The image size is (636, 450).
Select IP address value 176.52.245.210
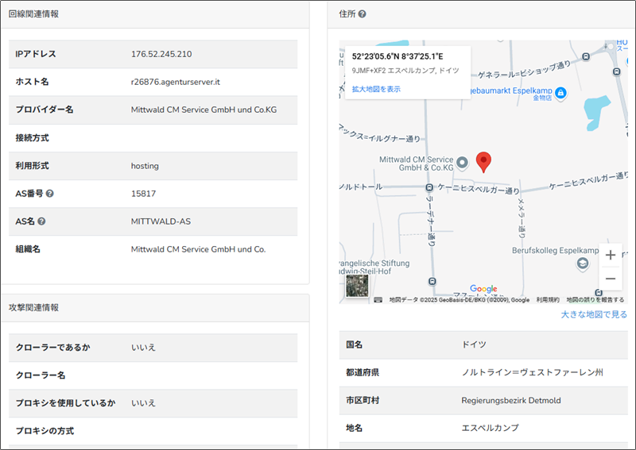click(161, 54)
